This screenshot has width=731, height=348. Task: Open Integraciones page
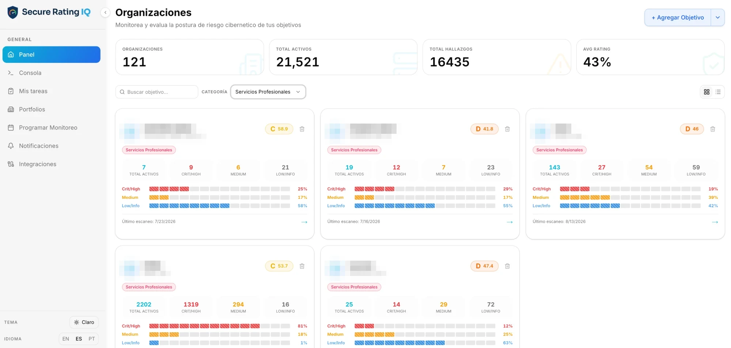(52, 164)
